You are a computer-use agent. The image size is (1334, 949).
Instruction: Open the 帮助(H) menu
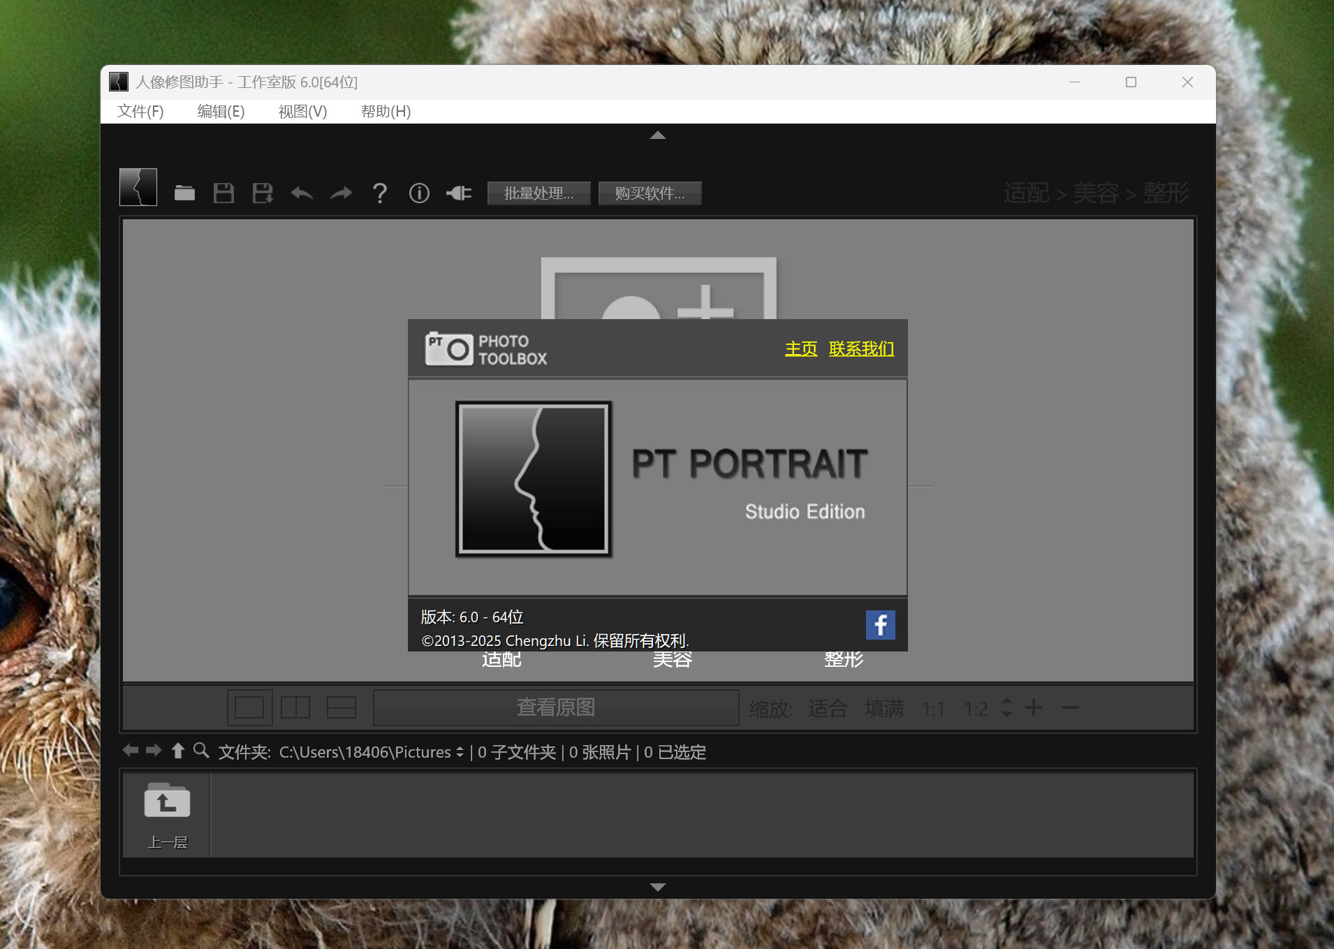pyautogui.click(x=386, y=112)
